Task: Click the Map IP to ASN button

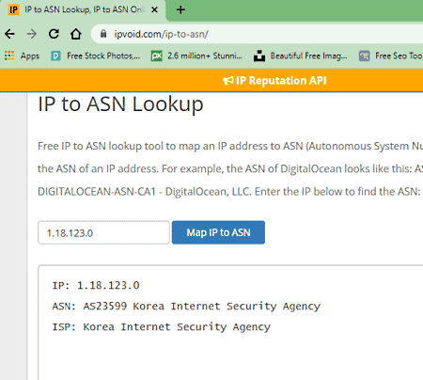Action: 218,232
